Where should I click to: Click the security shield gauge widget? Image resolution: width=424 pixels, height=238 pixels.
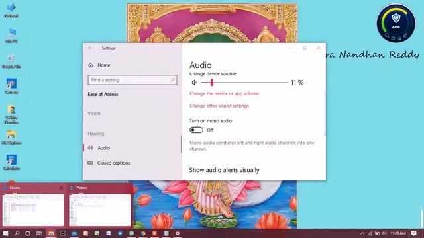coord(396,23)
